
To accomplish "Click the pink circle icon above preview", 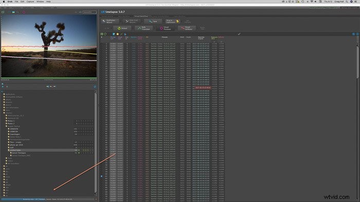I will (24, 12).
